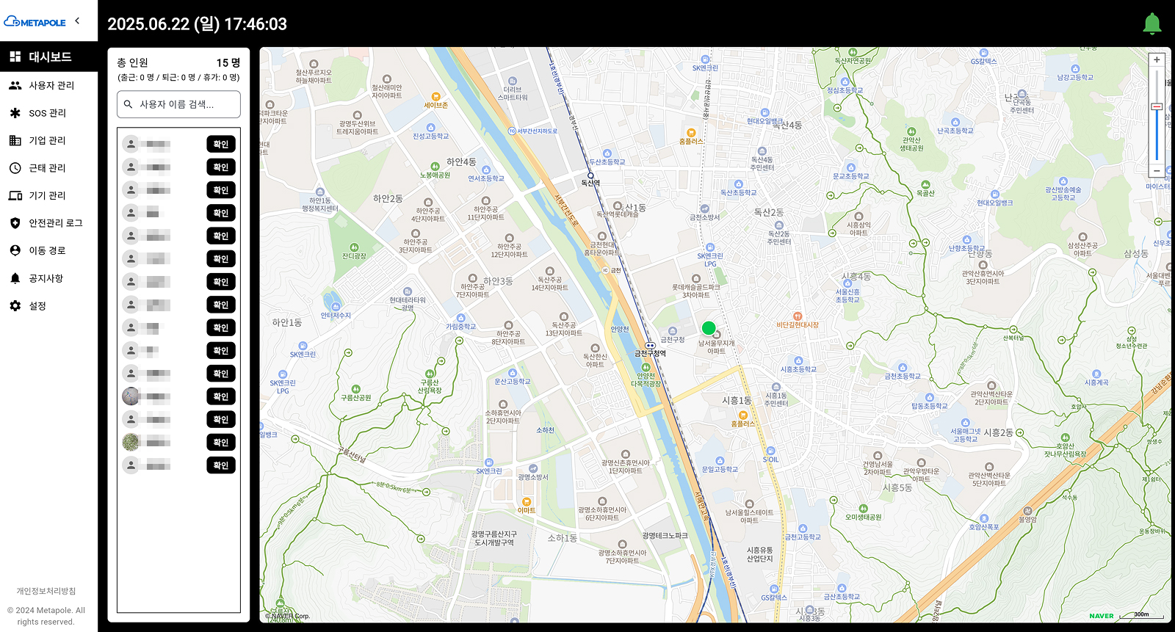Click the 세이브존 store icon on the map

pos(435,97)
